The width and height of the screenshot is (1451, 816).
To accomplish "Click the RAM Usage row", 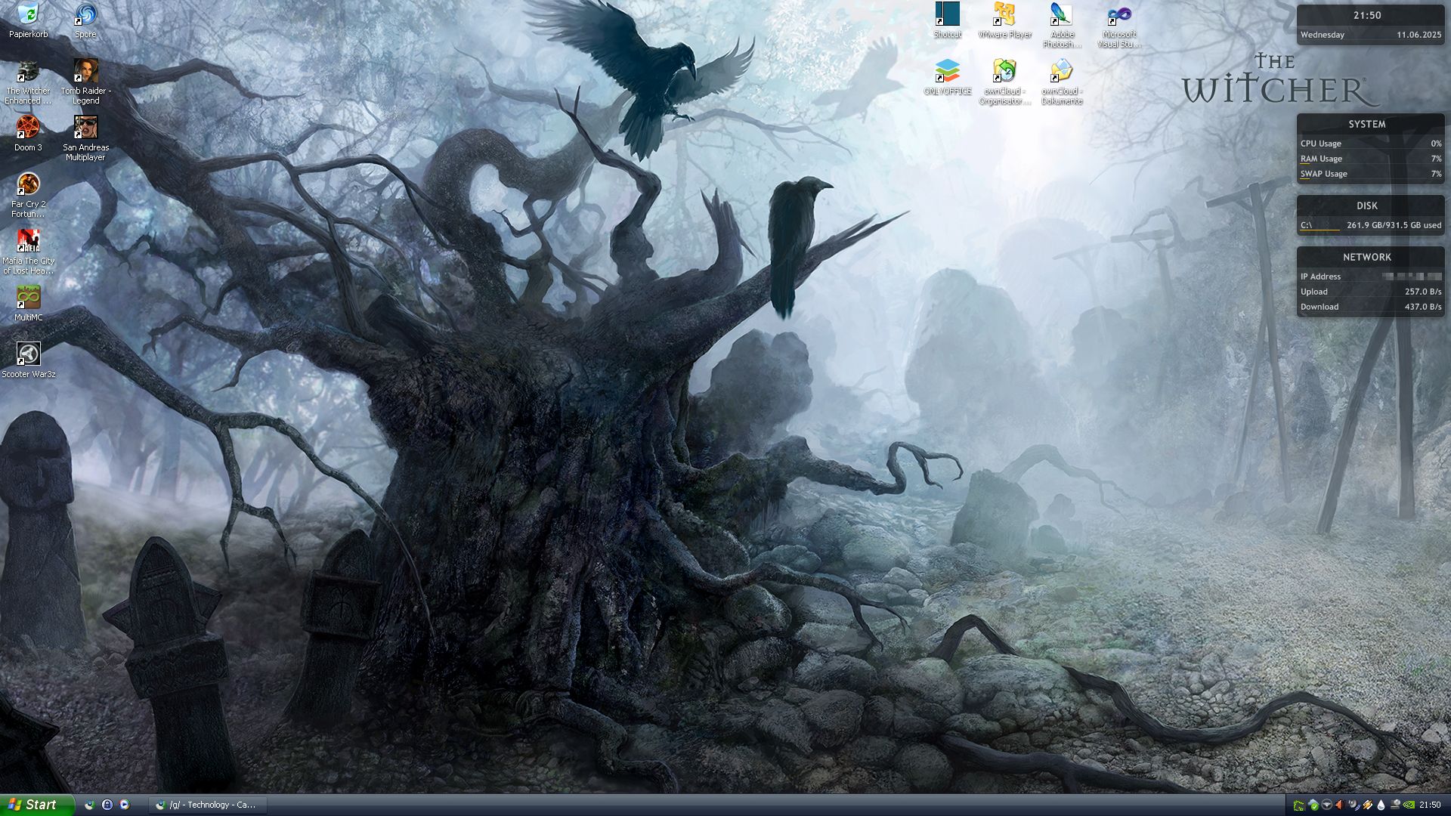I will click(x=1371, y=159).
